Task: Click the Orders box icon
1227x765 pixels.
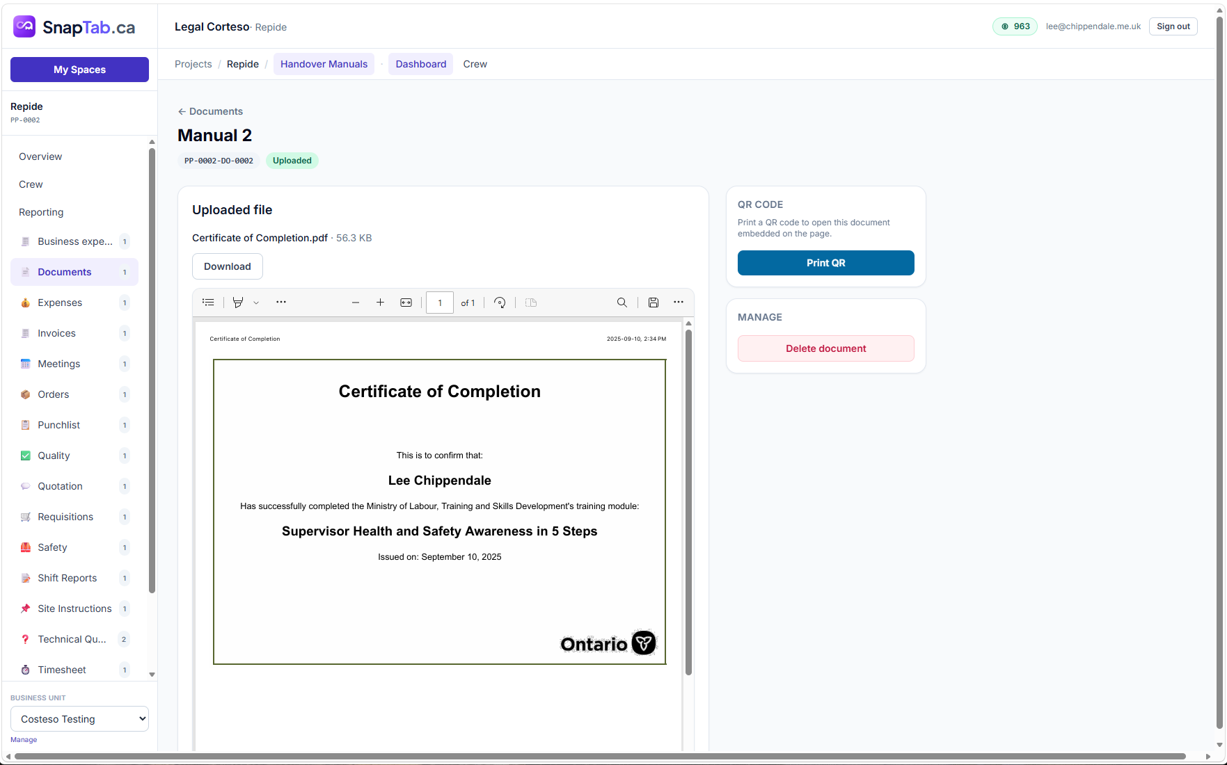Action: click(26, 394)
